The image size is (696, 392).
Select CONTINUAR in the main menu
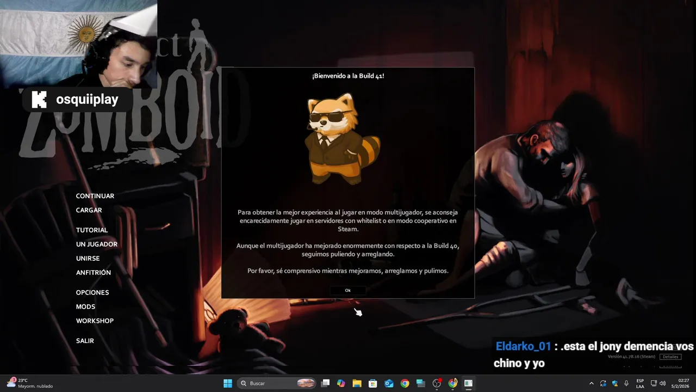pos(95,196)
